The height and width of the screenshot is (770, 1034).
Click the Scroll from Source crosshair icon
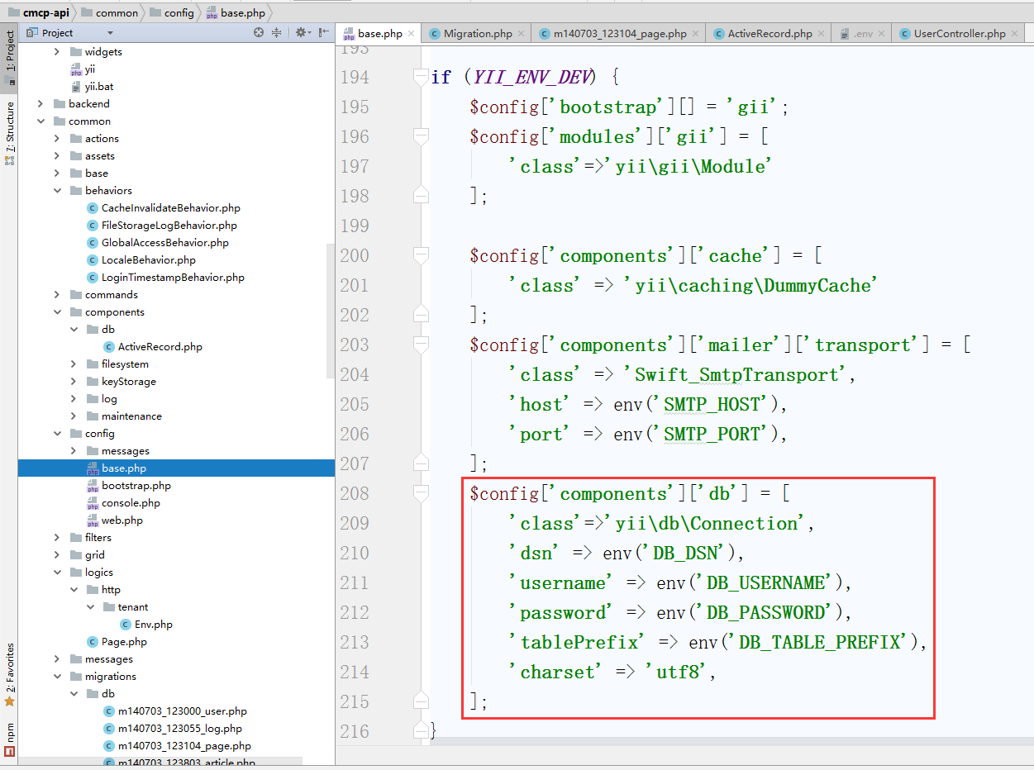259,32
